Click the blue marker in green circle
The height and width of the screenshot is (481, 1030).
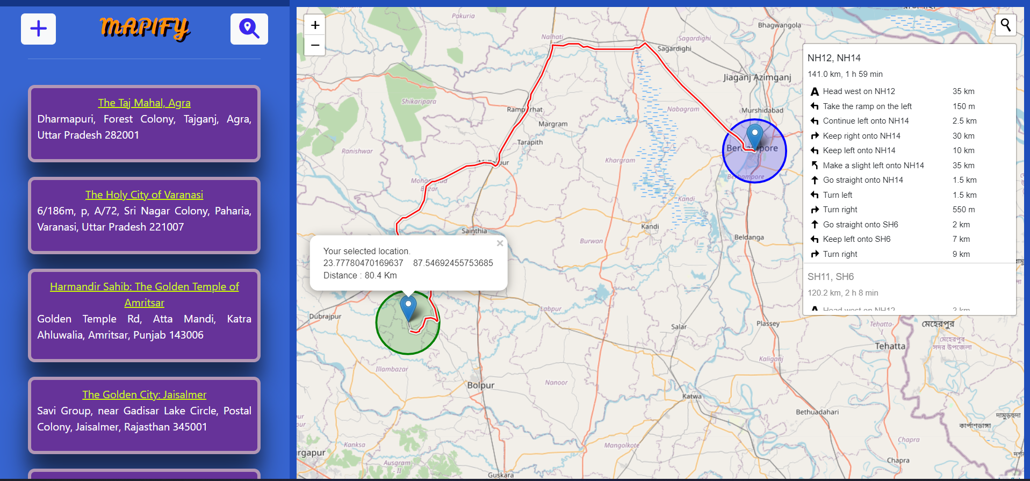[x=408, y=308]
